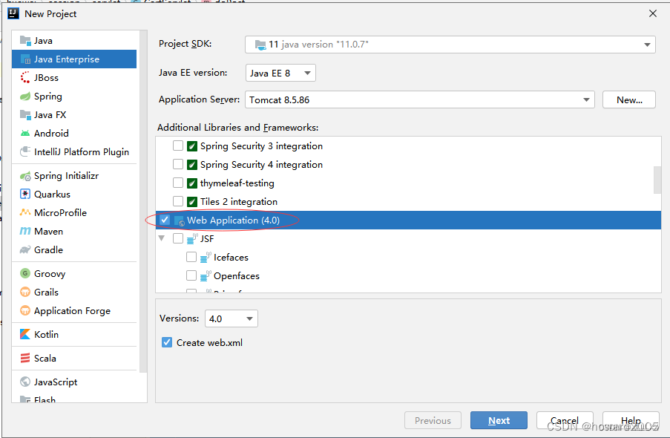The image size is (670, 438).
Task: Click the Application Forge icon
Action: [x=25, y=310]
